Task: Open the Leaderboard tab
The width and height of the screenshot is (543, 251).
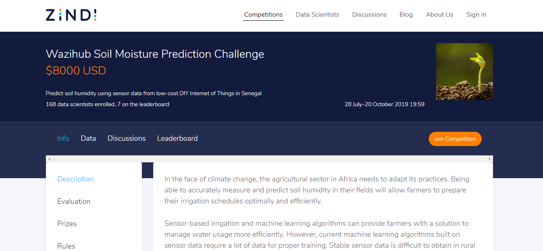Action: (x=177, y=138)
